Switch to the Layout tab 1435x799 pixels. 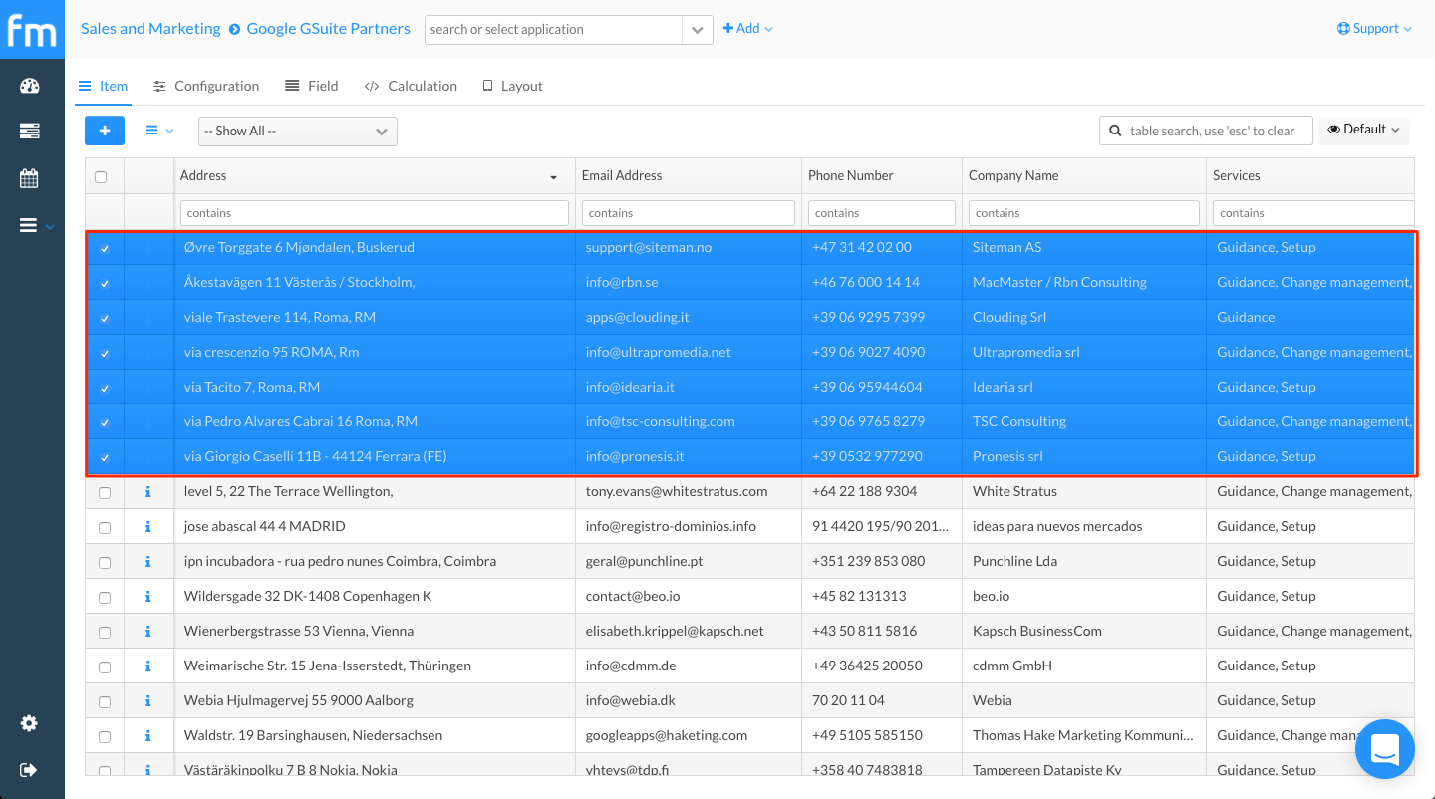pyautogui.click(x=512, y=86)
